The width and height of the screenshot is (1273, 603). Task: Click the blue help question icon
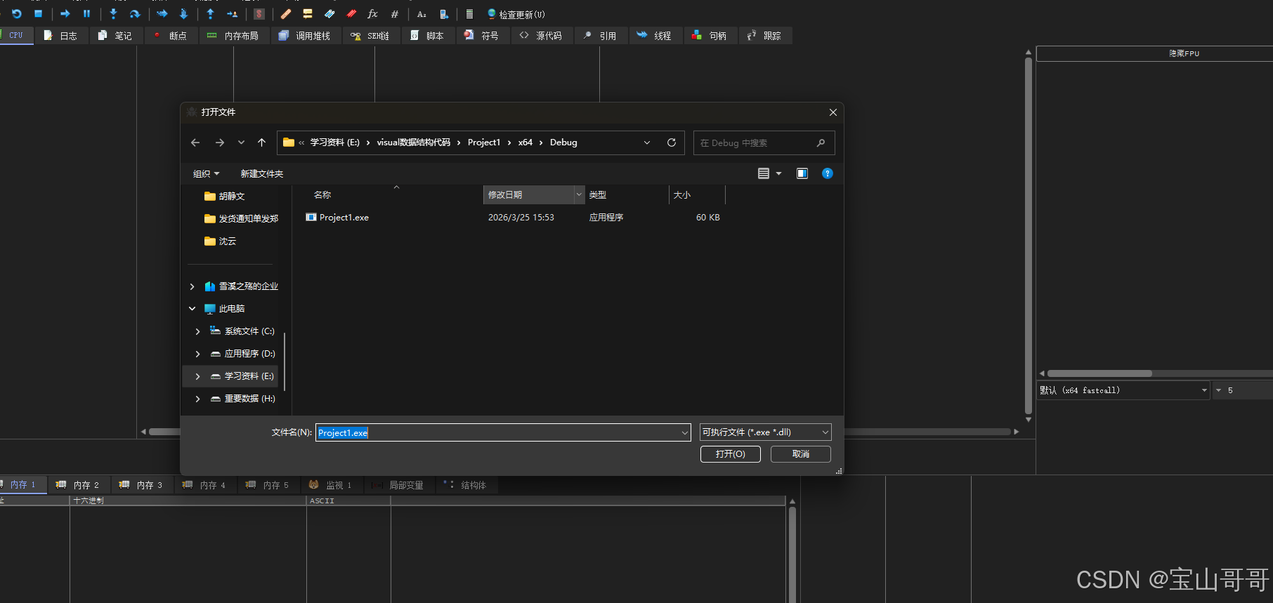pos(828,173)
